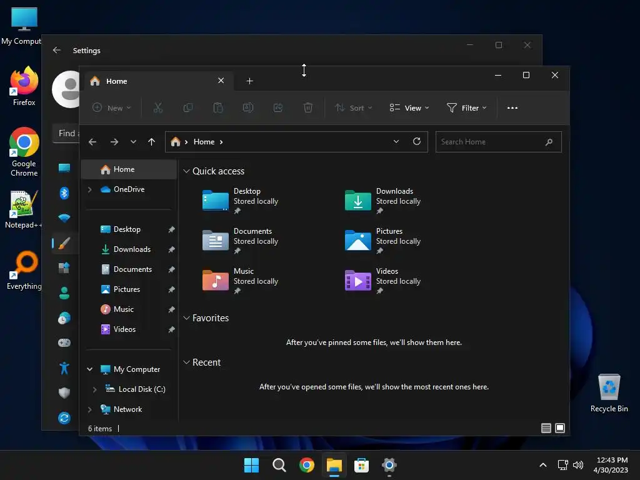Select the Everything desktop shortcut
This screenshot has width=640, height=480.
pyautogui.click(x=24, y=270)
